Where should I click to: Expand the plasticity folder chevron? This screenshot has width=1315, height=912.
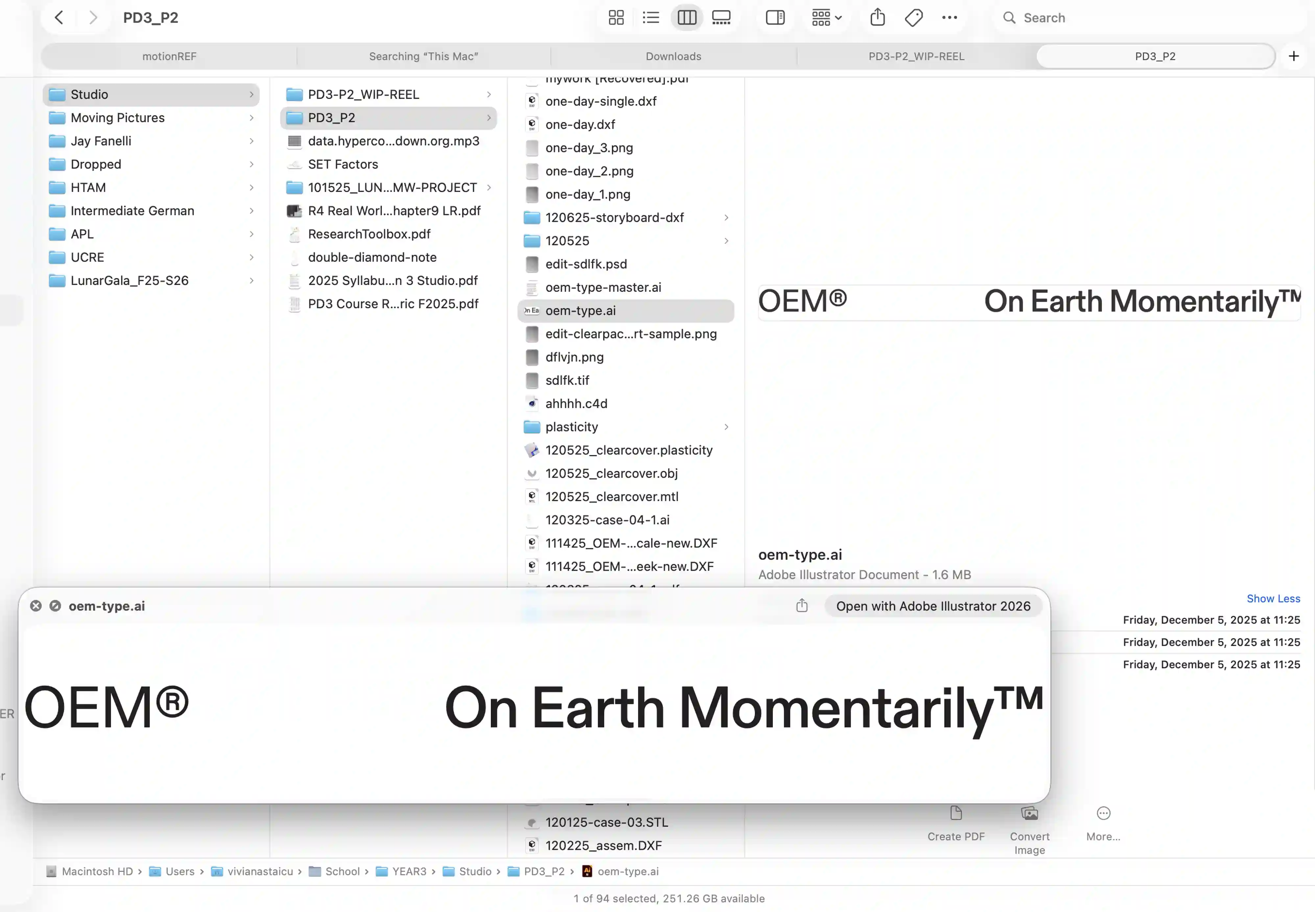coord(726,427)
